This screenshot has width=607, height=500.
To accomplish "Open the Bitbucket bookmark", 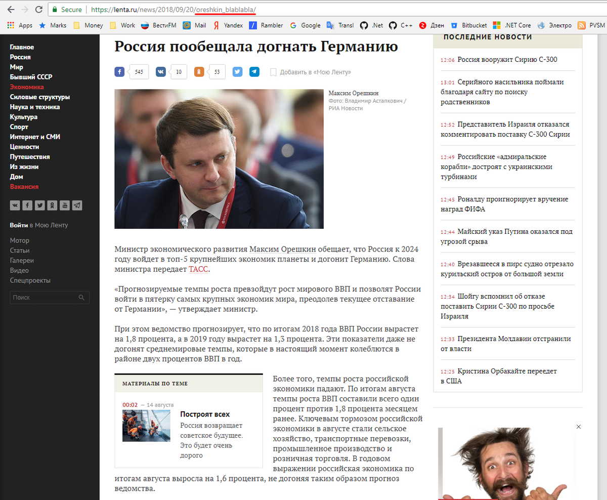I will point(469,25).
